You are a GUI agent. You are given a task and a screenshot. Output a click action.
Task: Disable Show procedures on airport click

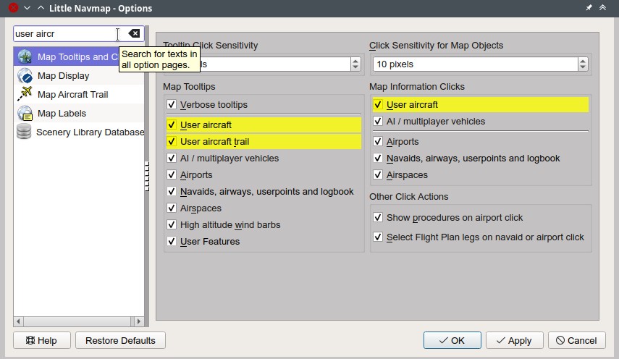tap(378, 217)
